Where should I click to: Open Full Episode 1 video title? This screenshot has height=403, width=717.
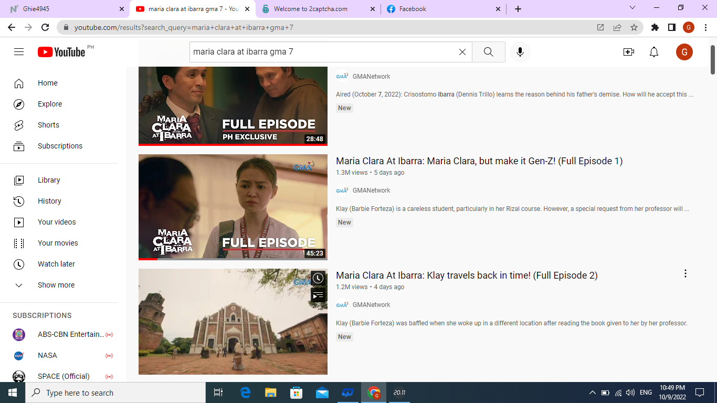[x=479, y=161]
